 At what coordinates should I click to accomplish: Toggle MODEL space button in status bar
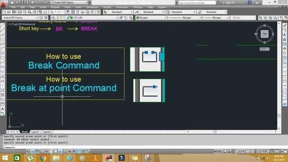click(218, 151)
